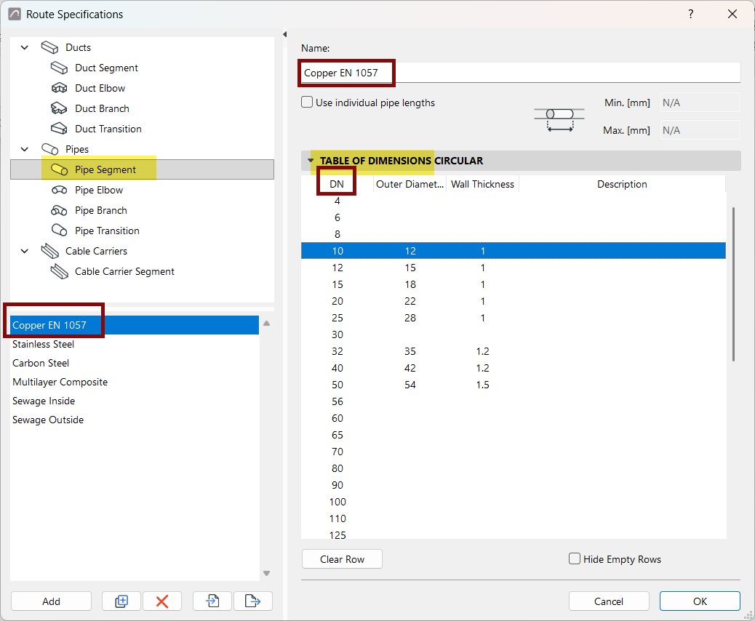Click the help question mark icon
Image resolution: width=755 pixels, height=621 pixels.
(x=691, y=14)
